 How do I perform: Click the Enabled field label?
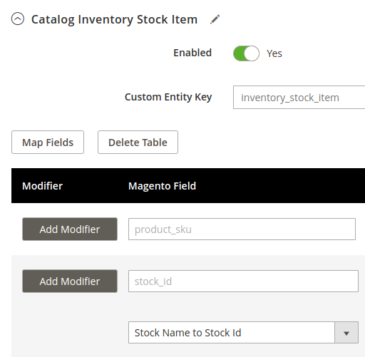click(x=192, y=53)
